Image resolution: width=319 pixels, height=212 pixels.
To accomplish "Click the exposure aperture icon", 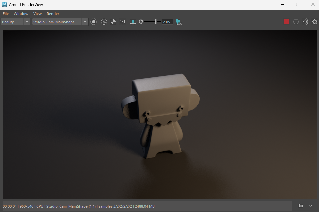I will point(141,22).
